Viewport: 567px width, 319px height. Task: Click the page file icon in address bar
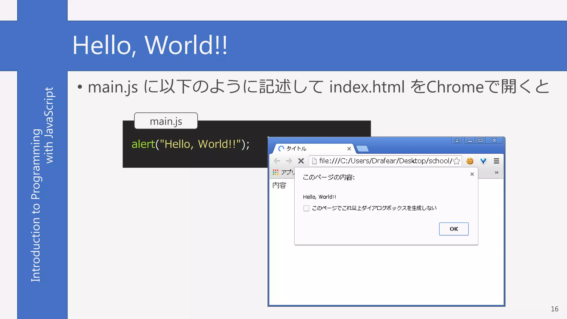coord(314,161)
